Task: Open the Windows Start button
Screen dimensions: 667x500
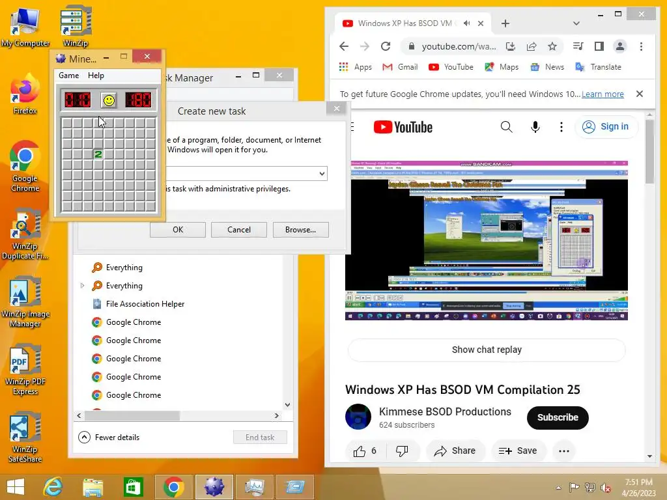Action: point(16,487)
